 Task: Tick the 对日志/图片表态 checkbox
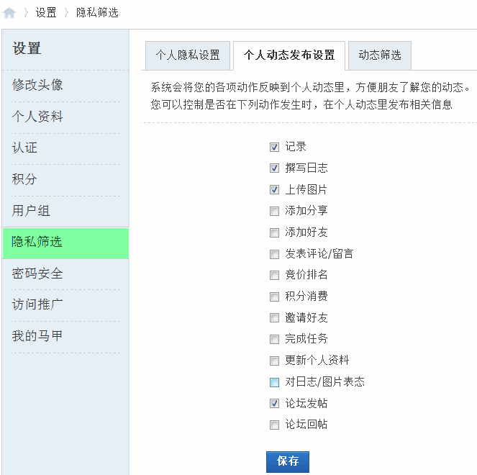(274, 382)
